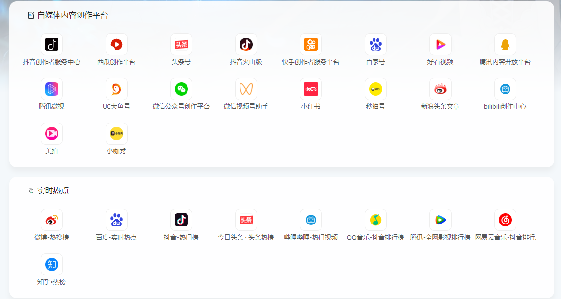Open the 小红书 icon
The width and height of the screenshot is (561, 299).
(311, 89)
